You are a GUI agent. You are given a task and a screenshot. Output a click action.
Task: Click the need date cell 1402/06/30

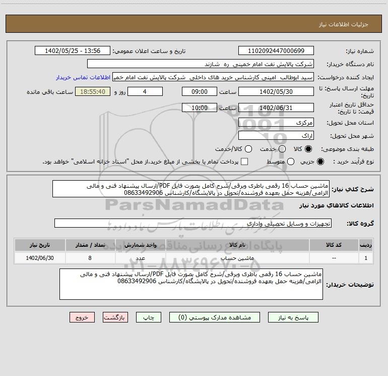[x=40, y=258]
